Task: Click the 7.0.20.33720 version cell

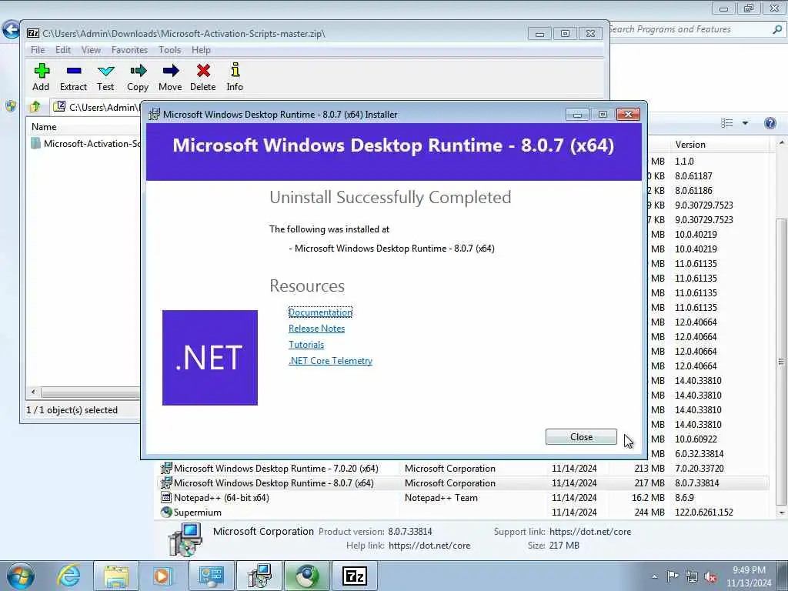Action: pyautogui.click(x=699, y=469)
